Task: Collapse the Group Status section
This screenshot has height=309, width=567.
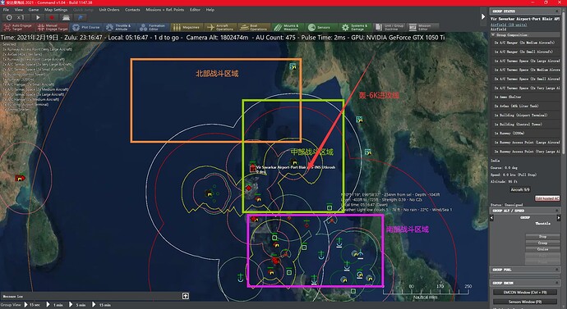Action: coord(557,11)
